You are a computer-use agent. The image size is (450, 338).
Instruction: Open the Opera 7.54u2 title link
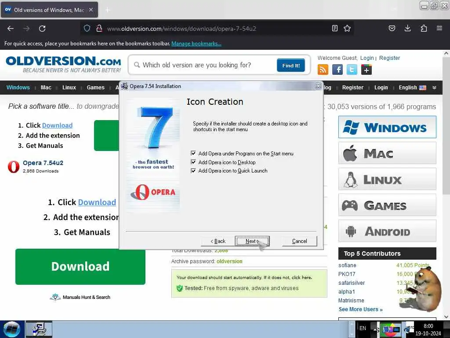43,163
